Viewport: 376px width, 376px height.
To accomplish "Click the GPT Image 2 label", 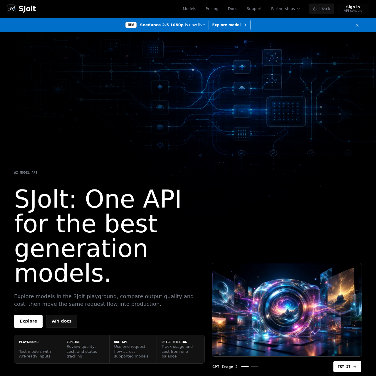I will click(x=225, y=367).
